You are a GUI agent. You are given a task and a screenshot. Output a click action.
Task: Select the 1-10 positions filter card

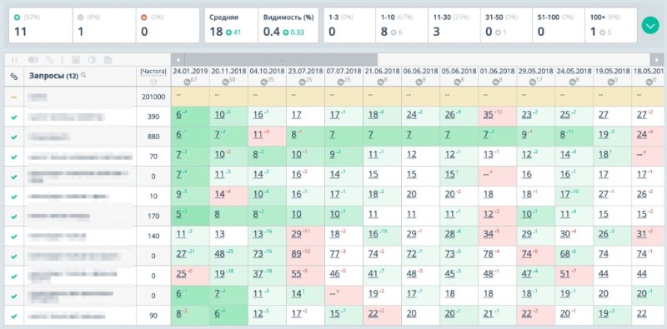402,26
